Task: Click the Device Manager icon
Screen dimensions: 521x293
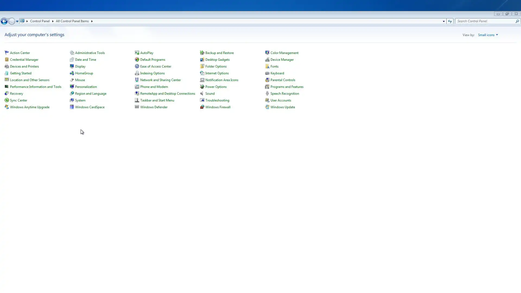Action: pyautogui.click(x=267, y=59)
